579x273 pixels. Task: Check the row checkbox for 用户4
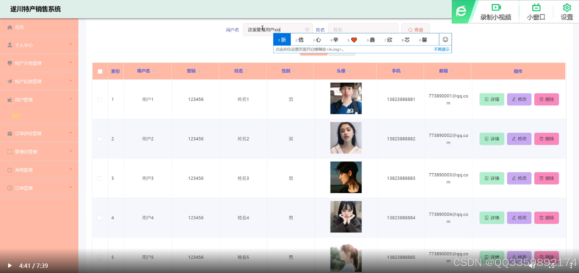pos(100,218)
